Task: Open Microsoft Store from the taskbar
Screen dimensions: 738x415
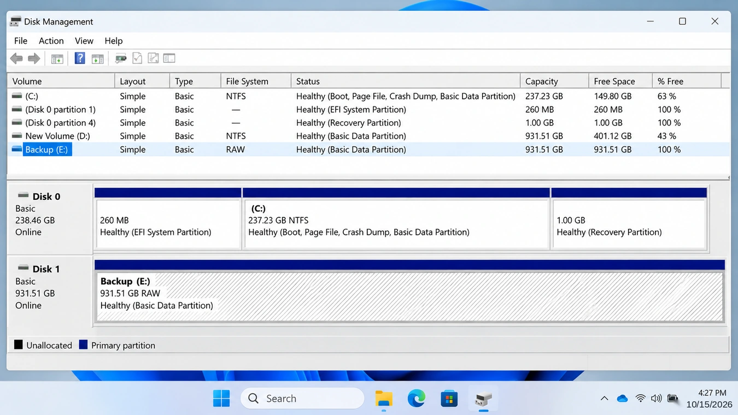Action: pos(449,399)
